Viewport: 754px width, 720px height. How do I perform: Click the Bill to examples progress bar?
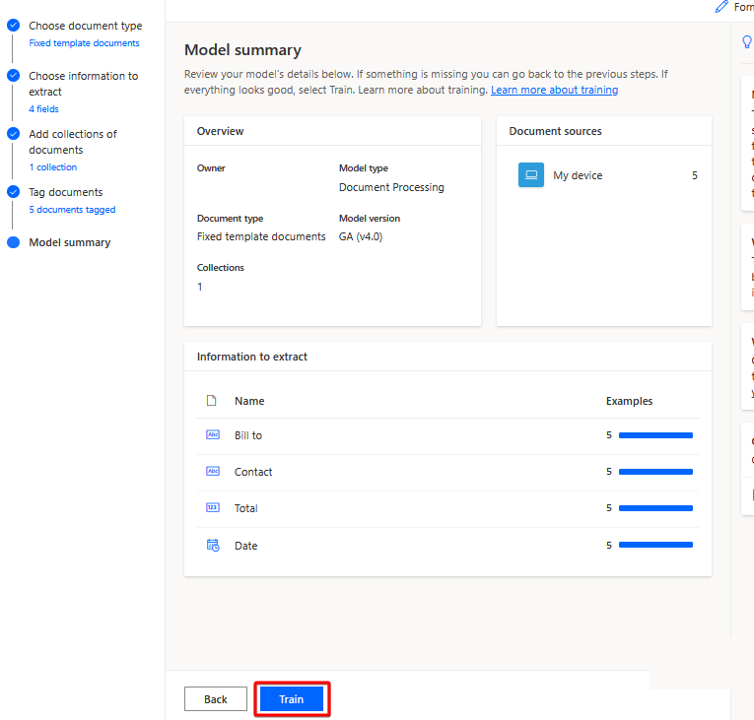click(655, 435)
